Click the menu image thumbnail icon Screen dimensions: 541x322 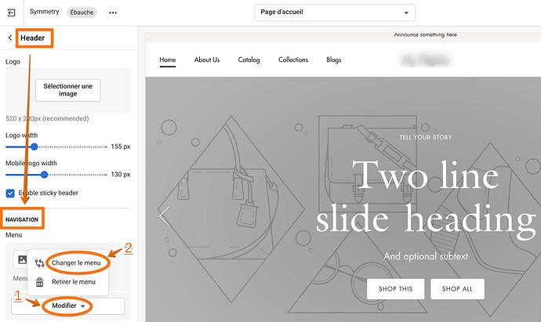(22, 259)
